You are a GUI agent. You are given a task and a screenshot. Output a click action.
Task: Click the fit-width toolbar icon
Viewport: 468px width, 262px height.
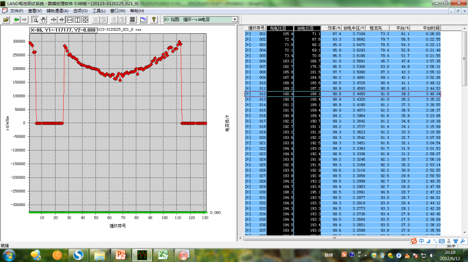(70, 20)
